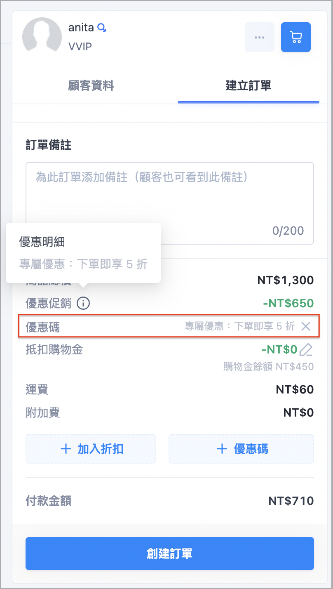Click the customer name anita
333x589 pixels.
pyautogui.click(x=81, y=28)
